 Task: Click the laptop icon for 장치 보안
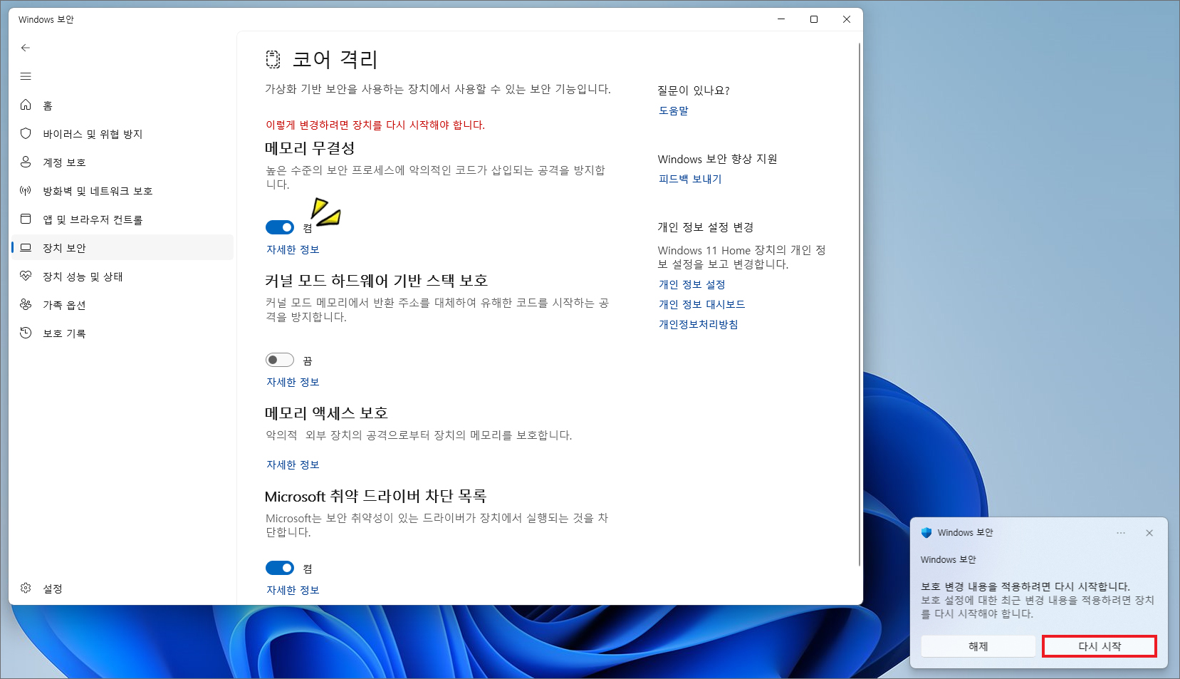coord(26,247)
